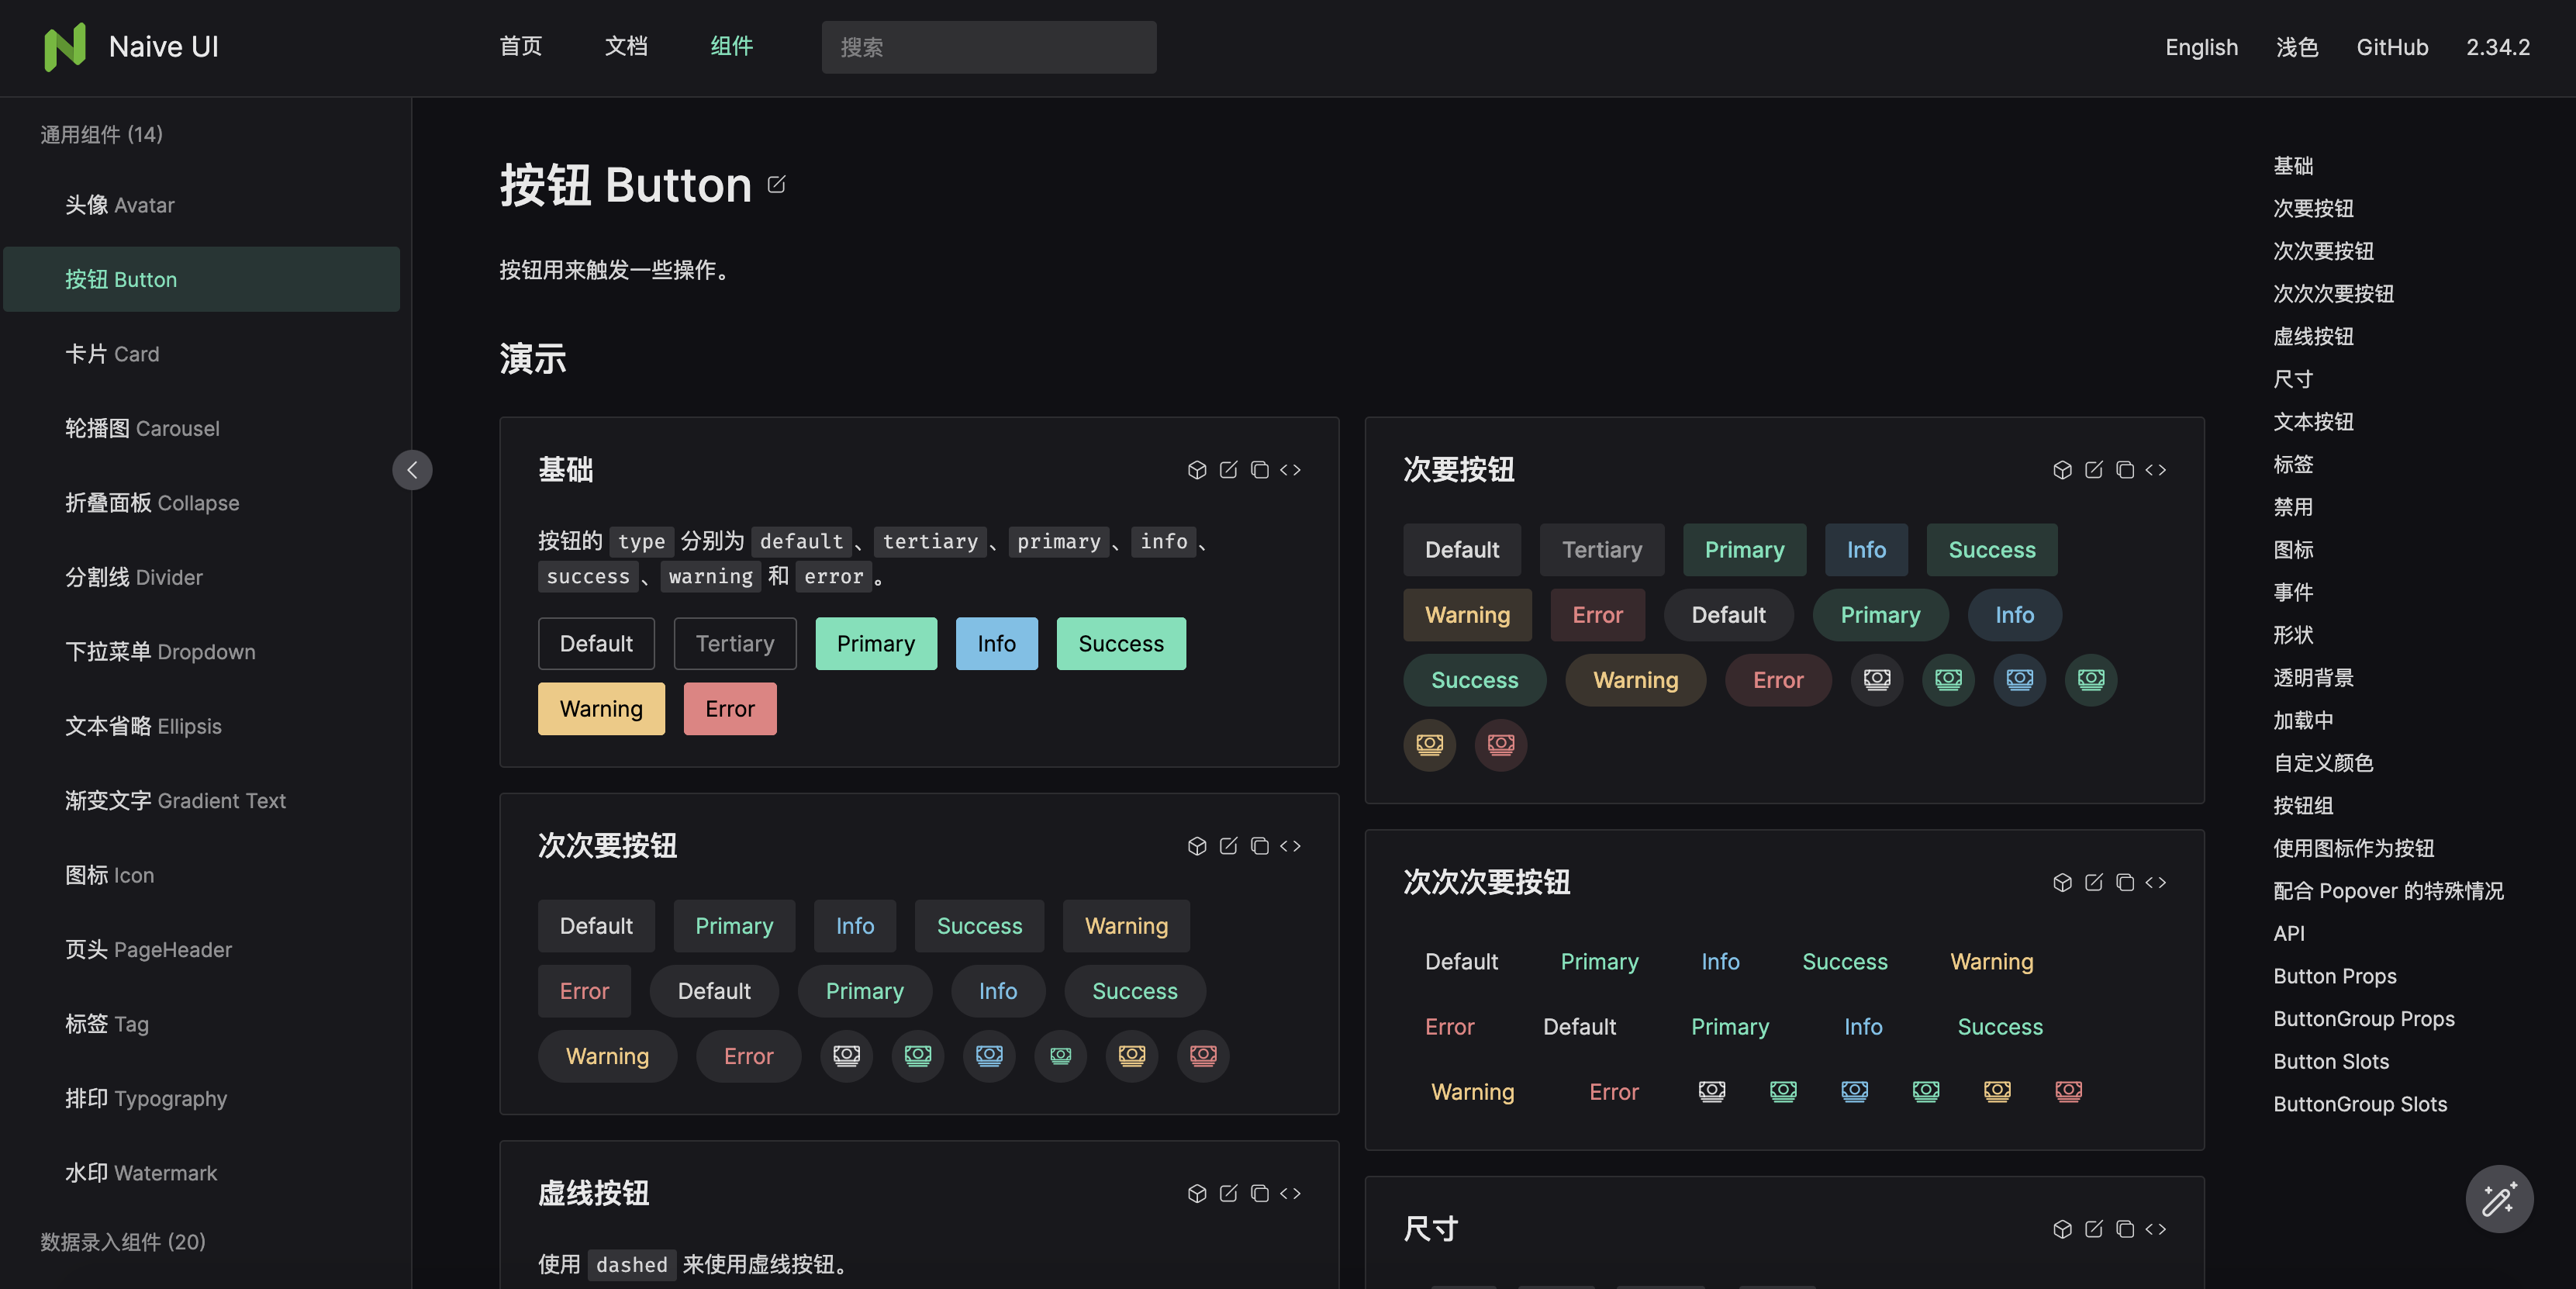Click search input field in top nav
The width and height of the screenshot is (2576, 1289).
coord(987,46)
